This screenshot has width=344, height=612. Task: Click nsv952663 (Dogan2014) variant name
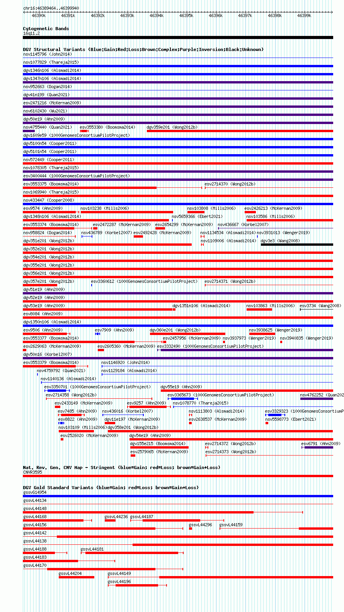point(47,87)
